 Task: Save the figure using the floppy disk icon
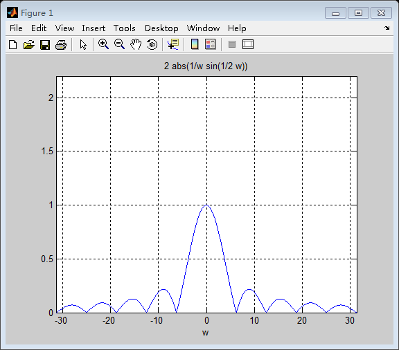point(45,45)
